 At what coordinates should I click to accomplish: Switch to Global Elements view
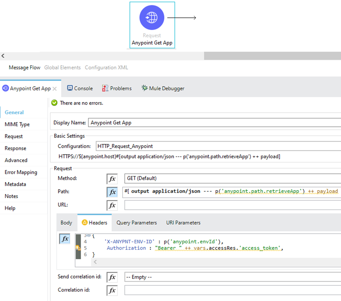62,67
